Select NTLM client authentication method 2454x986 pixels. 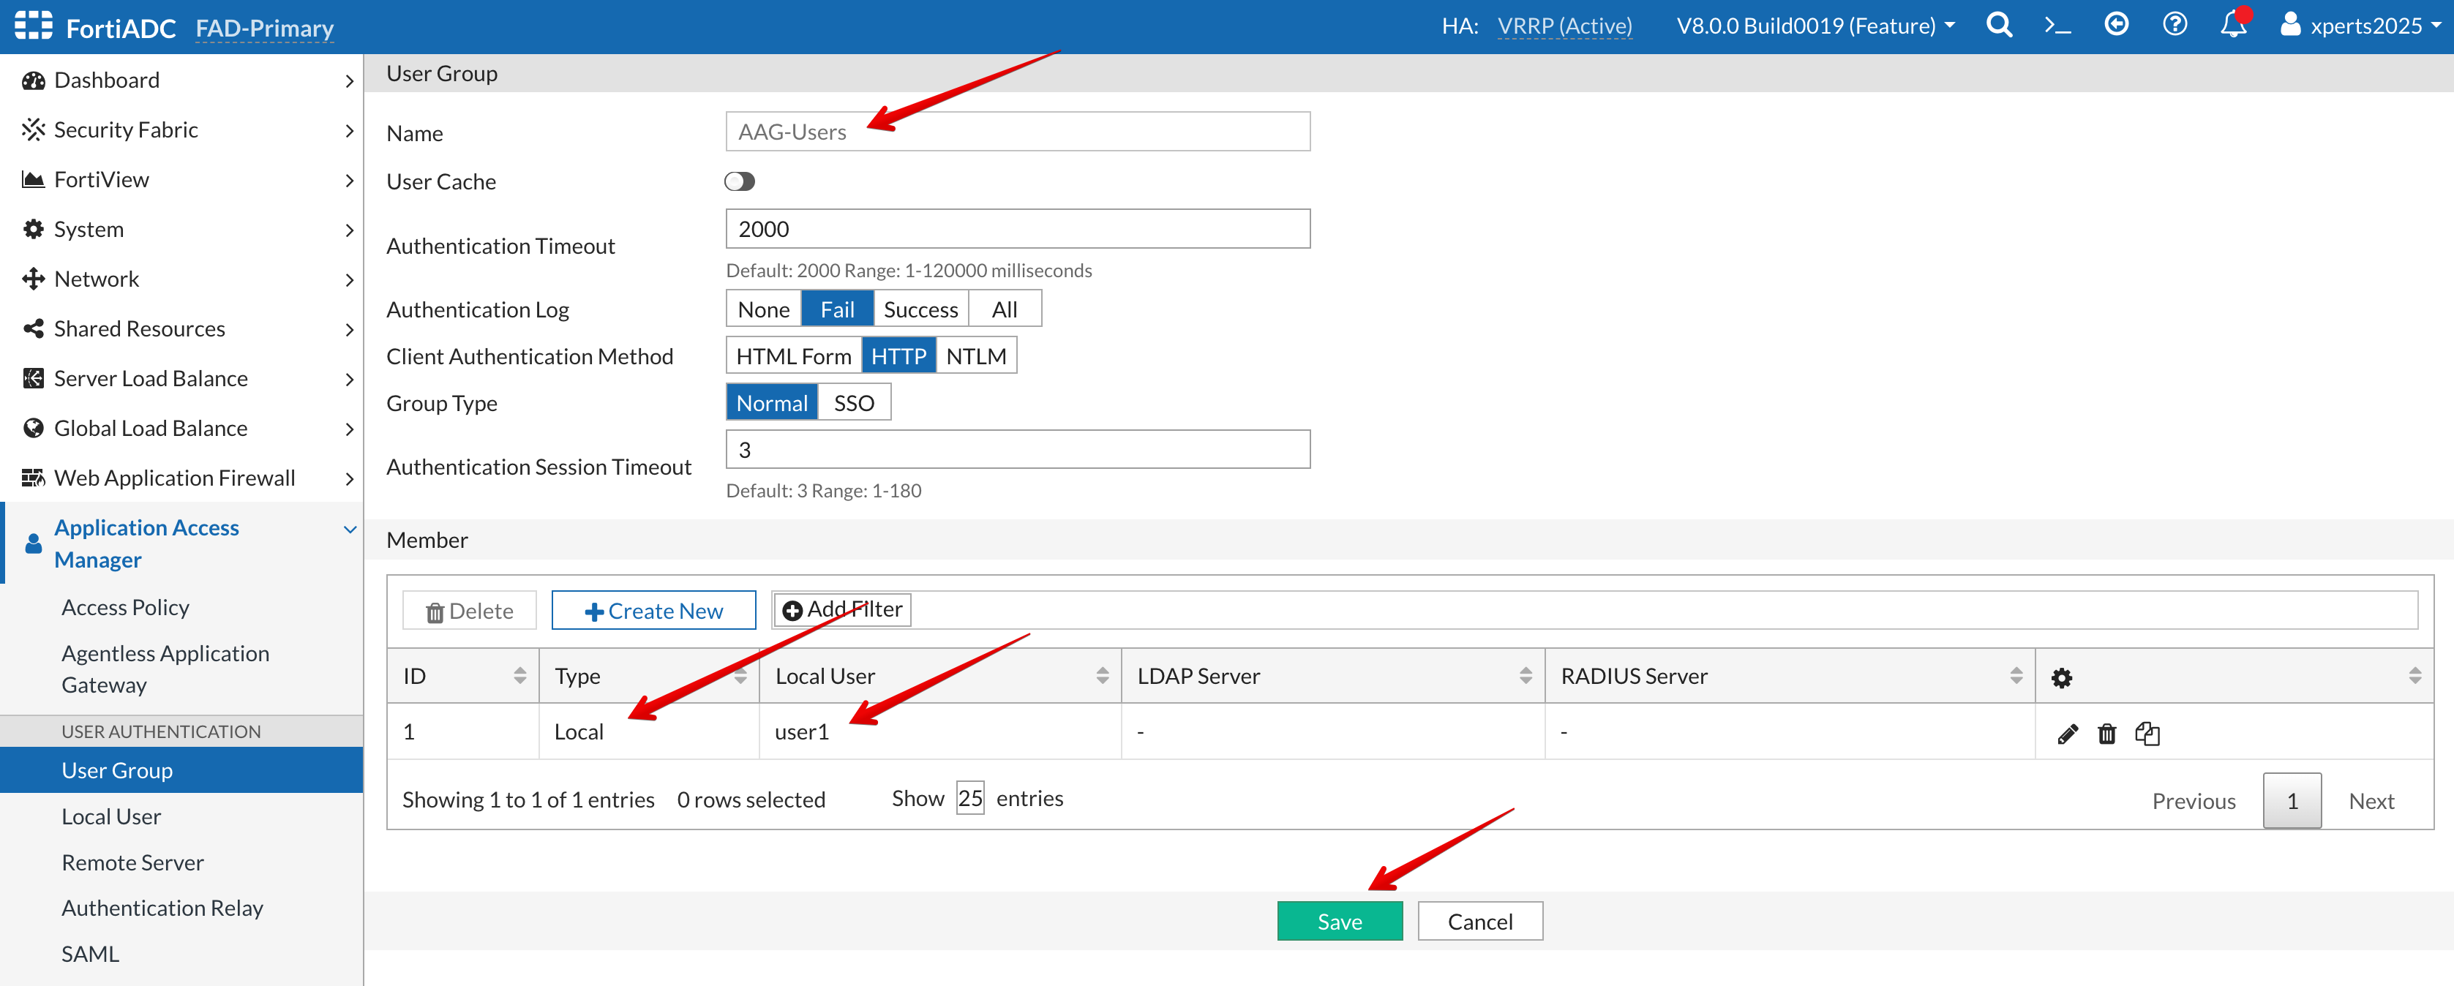pyautogui.click(x=975, y=356)
